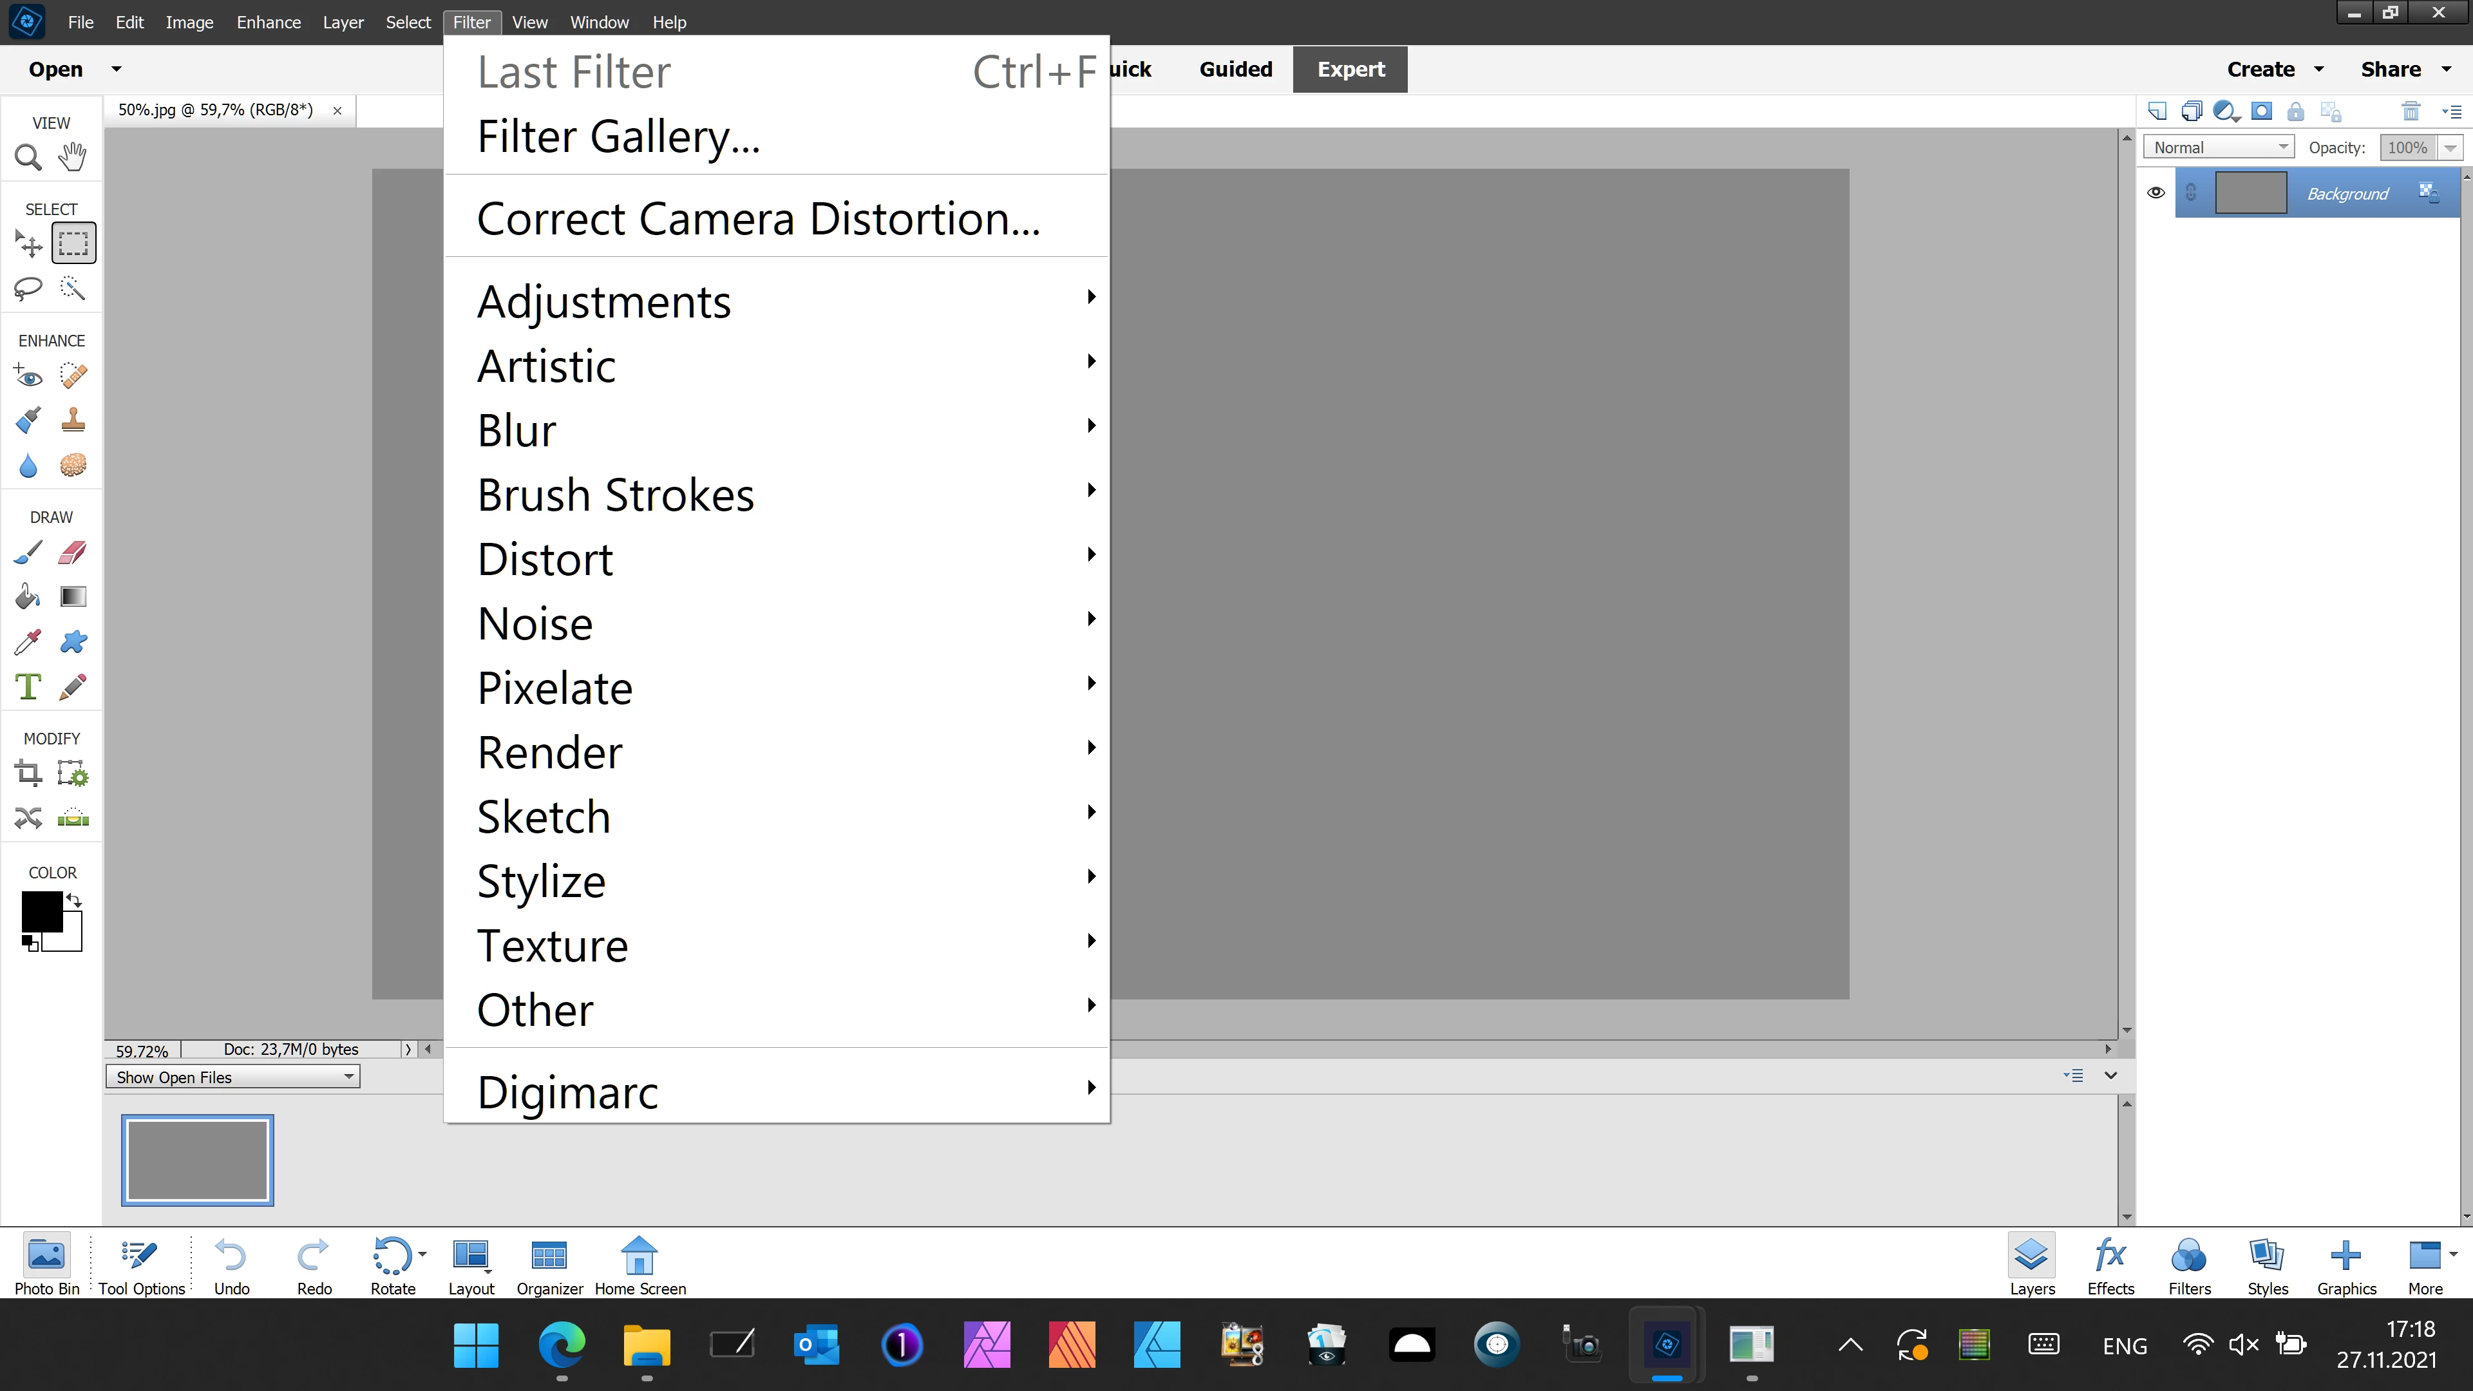Image resolution: width=2473 pixels, height=1391 pixels.
Task: Choose Filter Gallery from the menu
Action: [x=618, y=137]
